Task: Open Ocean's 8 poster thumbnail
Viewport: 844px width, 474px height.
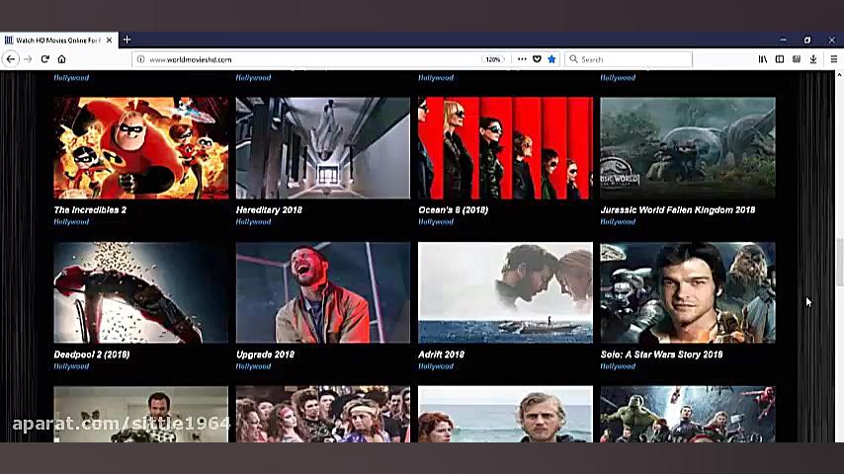Action: click(x=505, y=148)
